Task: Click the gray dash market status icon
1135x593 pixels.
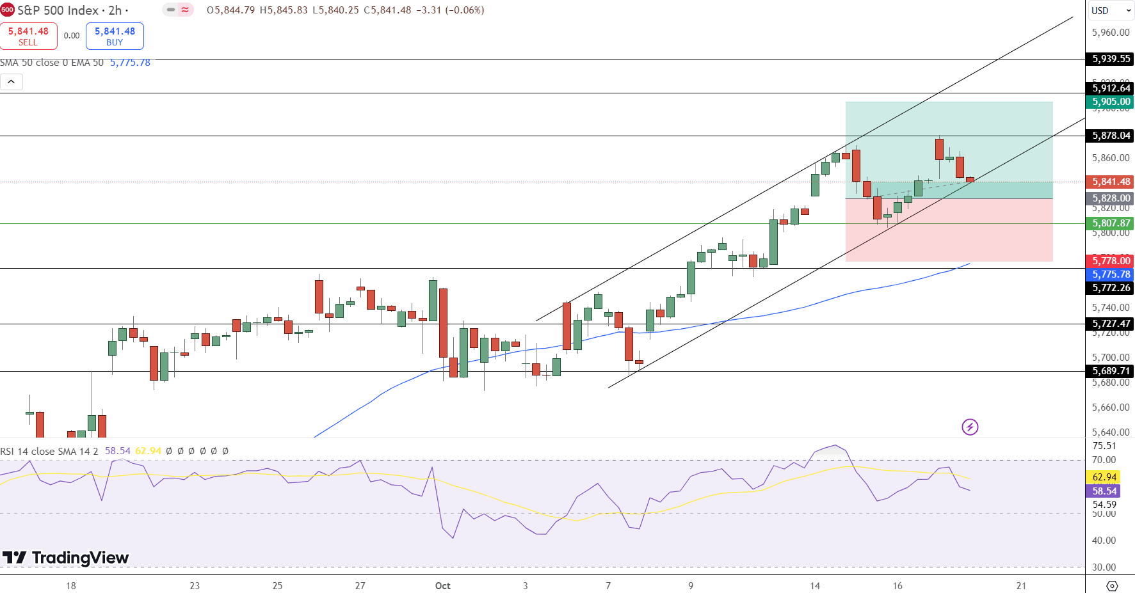Action: 171,10
